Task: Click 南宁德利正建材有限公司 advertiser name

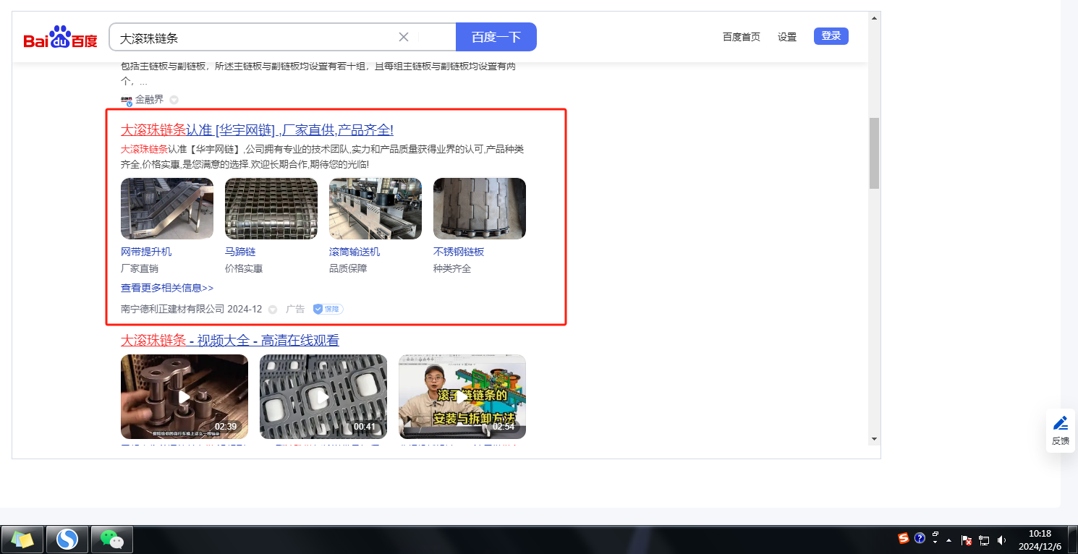Action: click(x=173, y=309)
